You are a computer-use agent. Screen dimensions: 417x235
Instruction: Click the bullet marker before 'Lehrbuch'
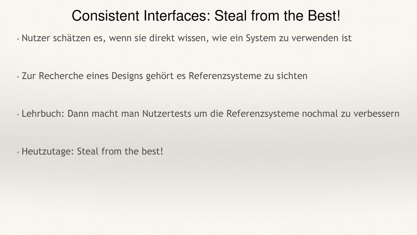[x=18, y=115]
